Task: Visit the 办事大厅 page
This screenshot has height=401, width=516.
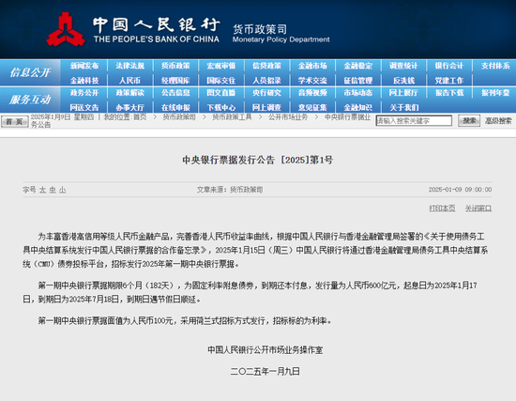Action: tap(130, 107)
